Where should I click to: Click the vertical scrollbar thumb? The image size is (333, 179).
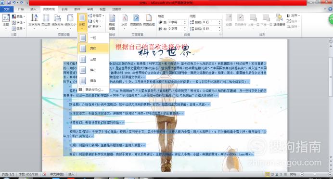331,77
